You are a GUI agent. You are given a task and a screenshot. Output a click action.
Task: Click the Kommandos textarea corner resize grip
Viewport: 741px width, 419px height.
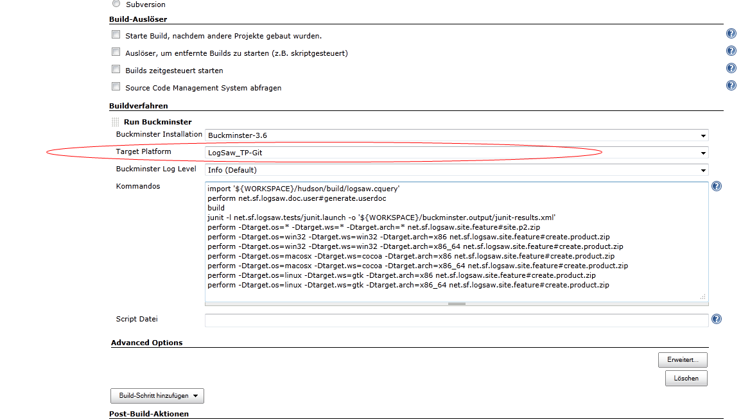click(x=702, y=296)
